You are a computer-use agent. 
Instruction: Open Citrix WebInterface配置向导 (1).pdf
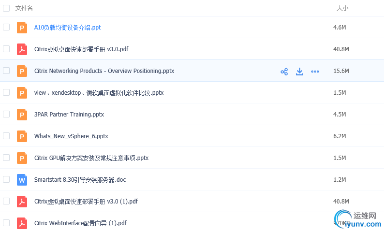click(80, 223)
